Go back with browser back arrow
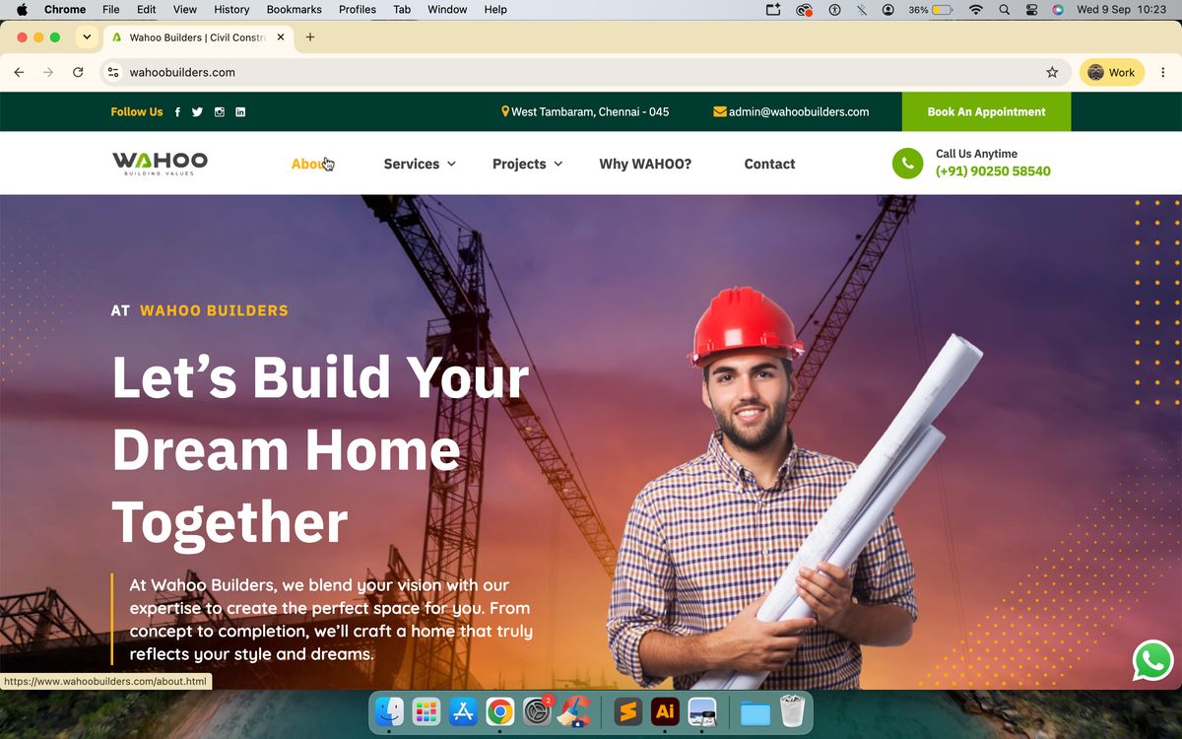This screenshot has height=739, width=1182. point(19,72)
